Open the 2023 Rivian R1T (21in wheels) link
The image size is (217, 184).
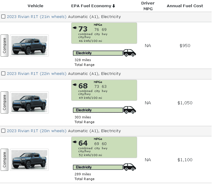coord(37,16)
